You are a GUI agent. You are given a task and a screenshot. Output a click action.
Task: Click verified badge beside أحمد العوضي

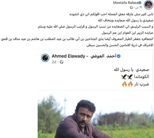click(119, 56)
